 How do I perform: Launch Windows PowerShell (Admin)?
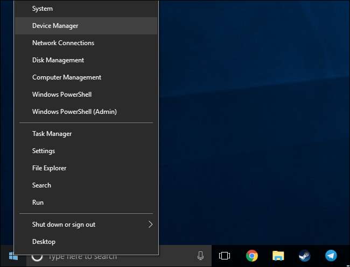74,112
